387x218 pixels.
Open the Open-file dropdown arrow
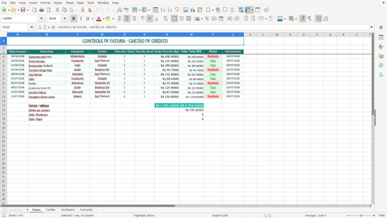[x=18, y=10]
